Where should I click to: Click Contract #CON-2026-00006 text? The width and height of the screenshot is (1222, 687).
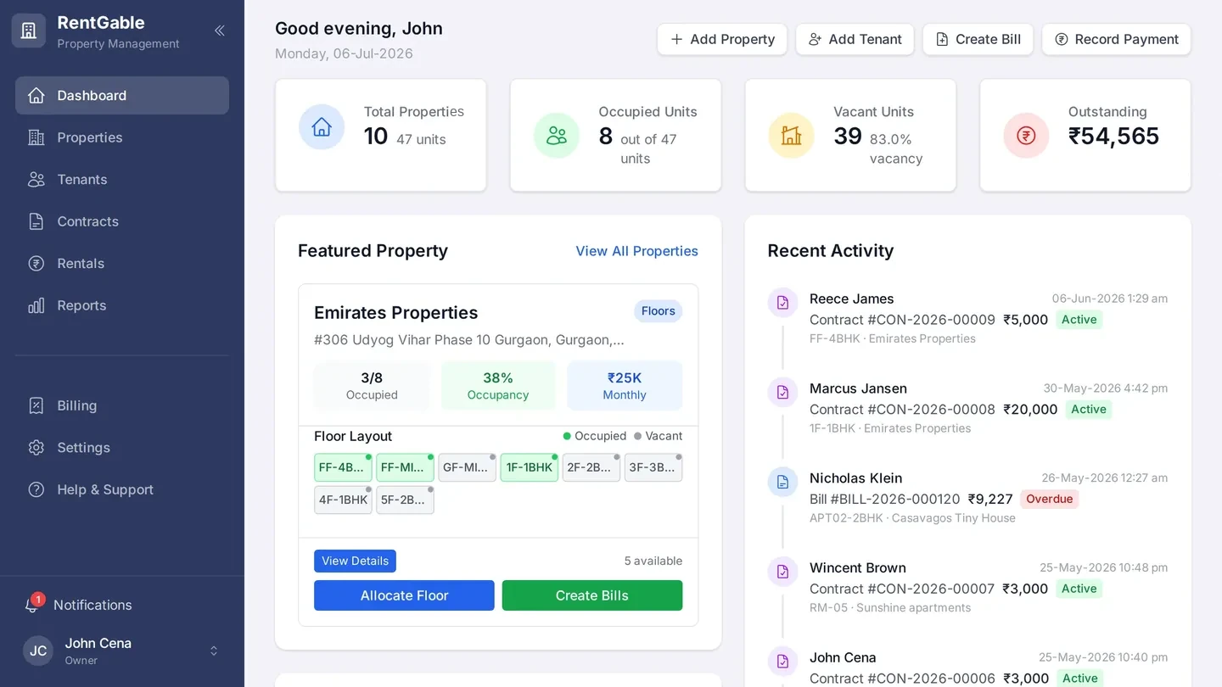[902, 679]
